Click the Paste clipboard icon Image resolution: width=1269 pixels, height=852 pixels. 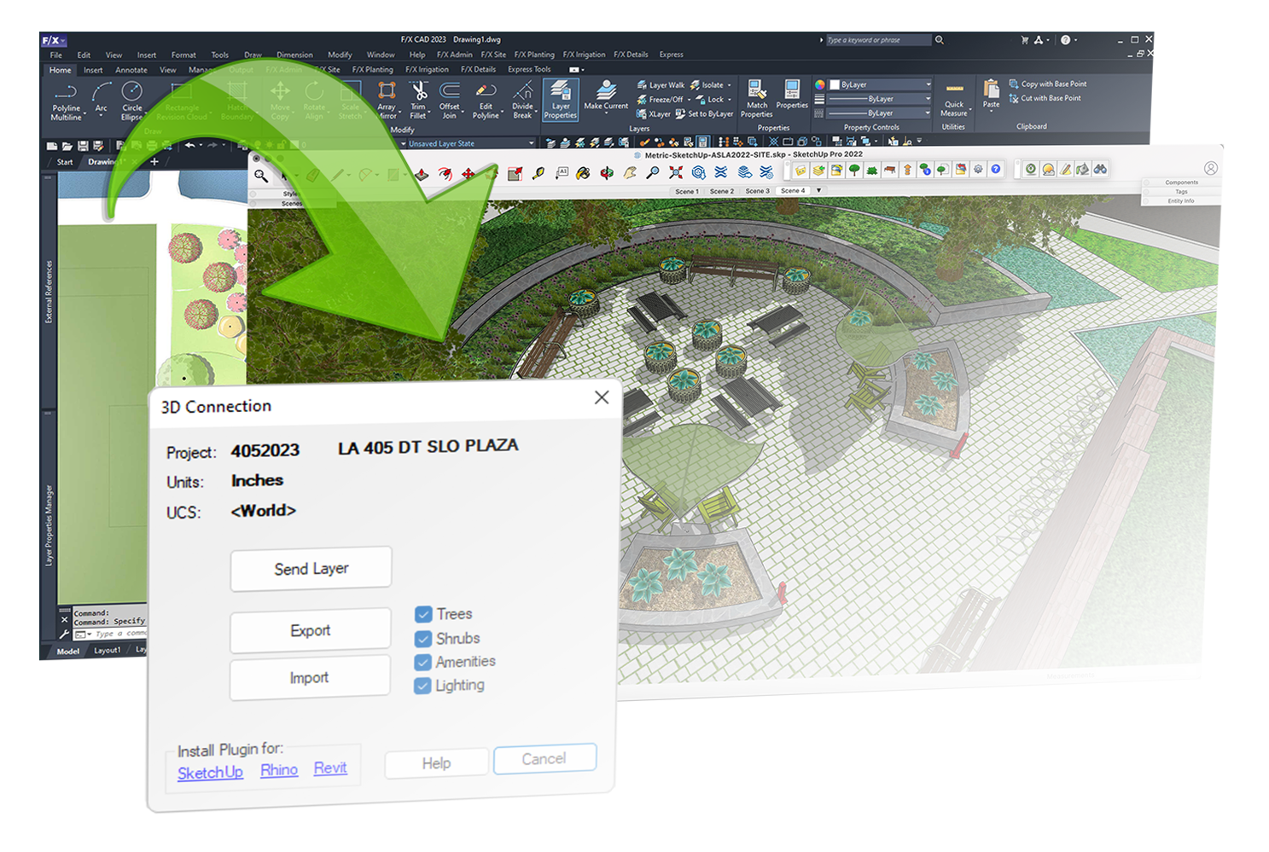(x=991, y=90)
